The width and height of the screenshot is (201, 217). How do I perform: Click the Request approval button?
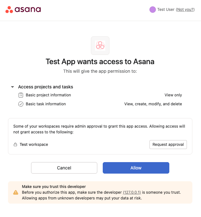click(168, 145)
